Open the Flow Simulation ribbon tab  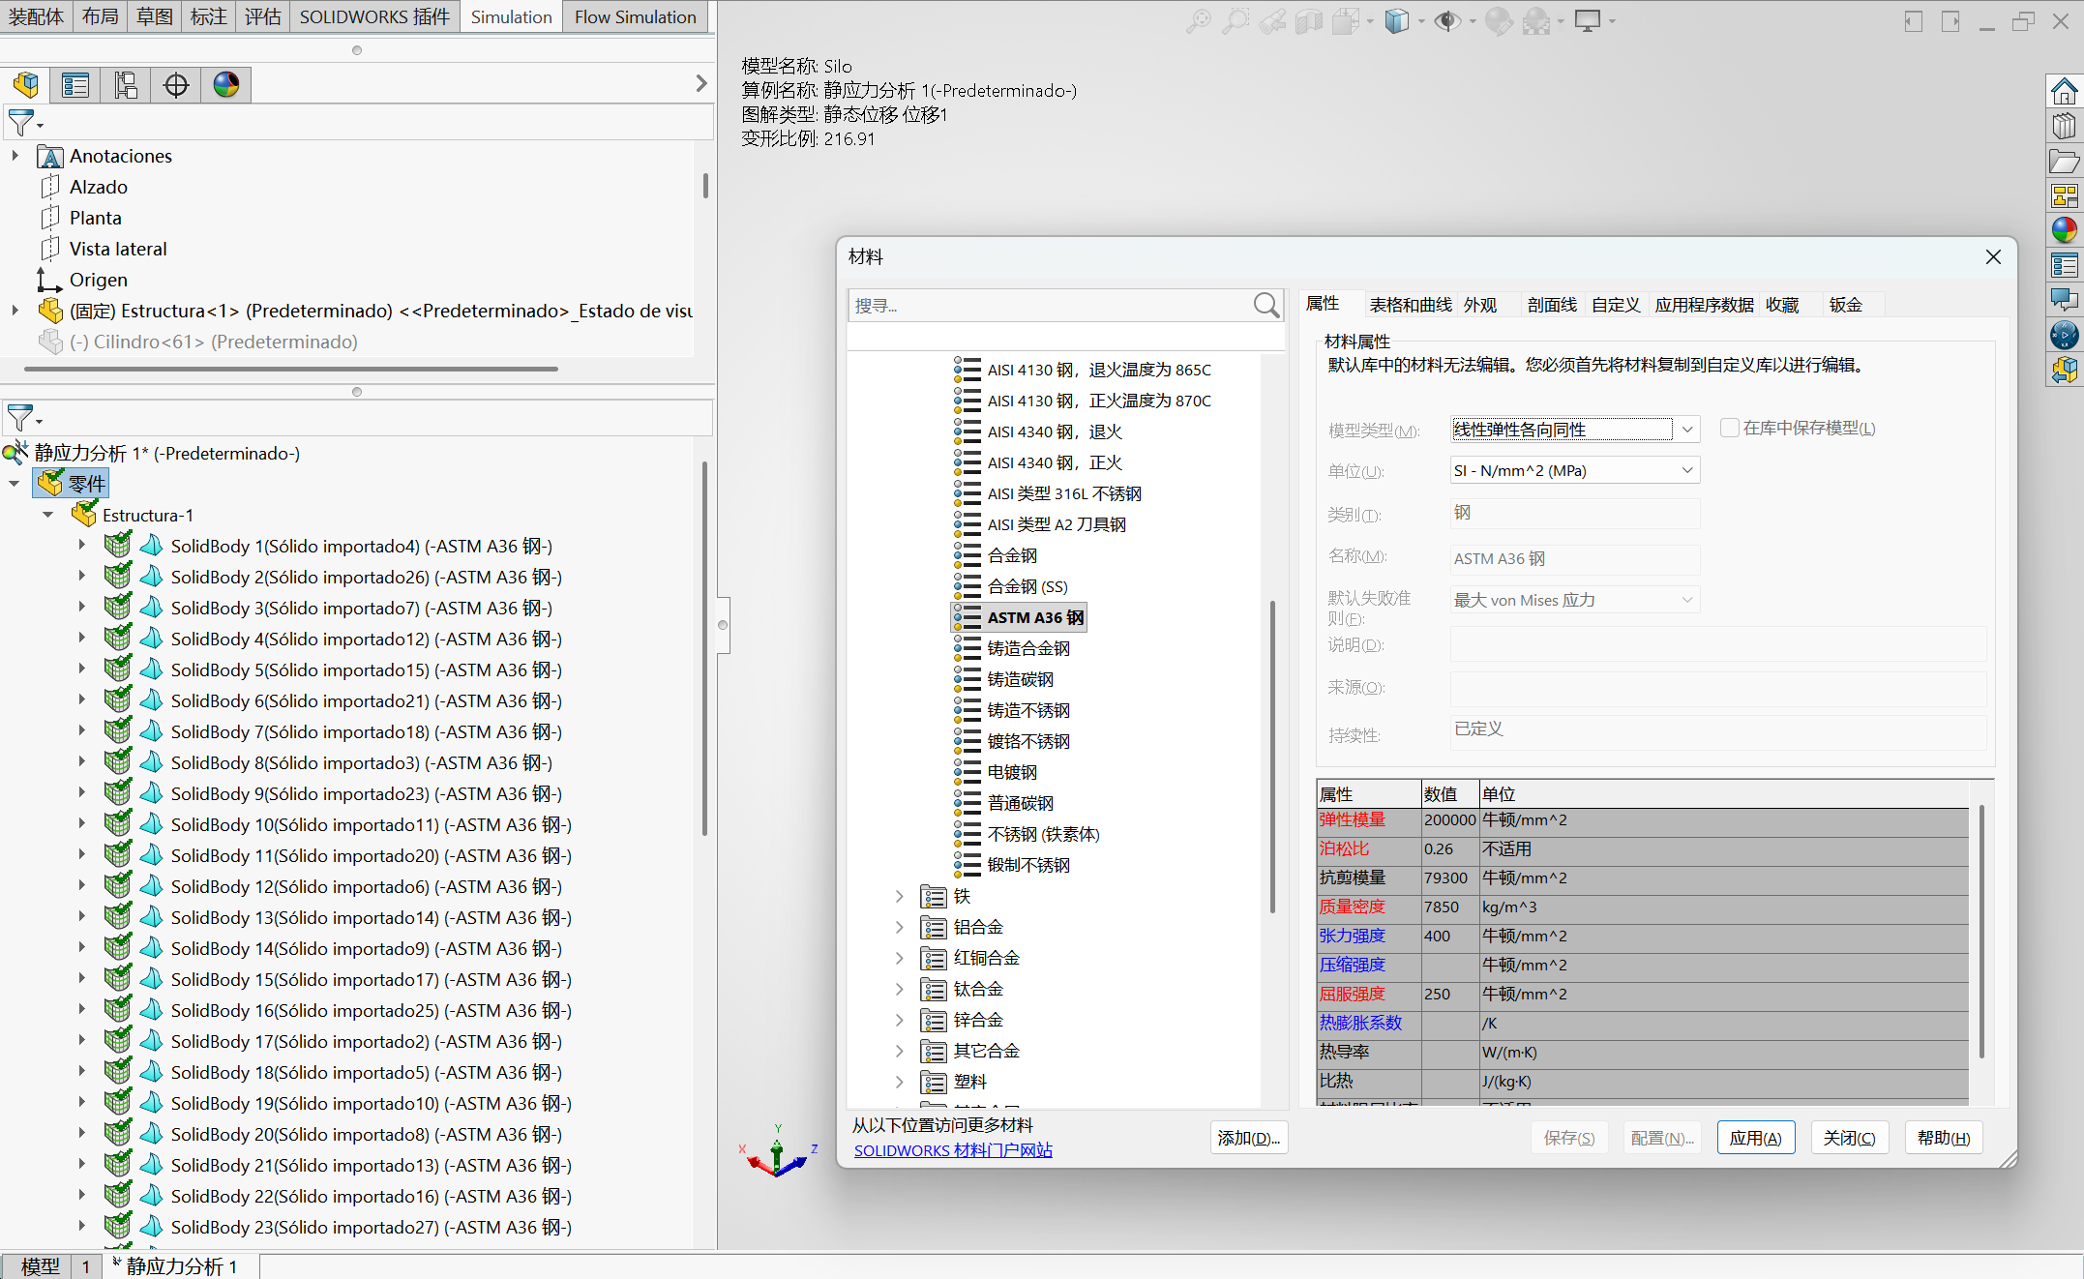[x=635, y=17]
